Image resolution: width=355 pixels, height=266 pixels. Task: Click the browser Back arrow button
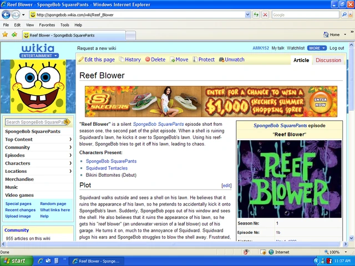pyautogui.click(x=6, y=15)
